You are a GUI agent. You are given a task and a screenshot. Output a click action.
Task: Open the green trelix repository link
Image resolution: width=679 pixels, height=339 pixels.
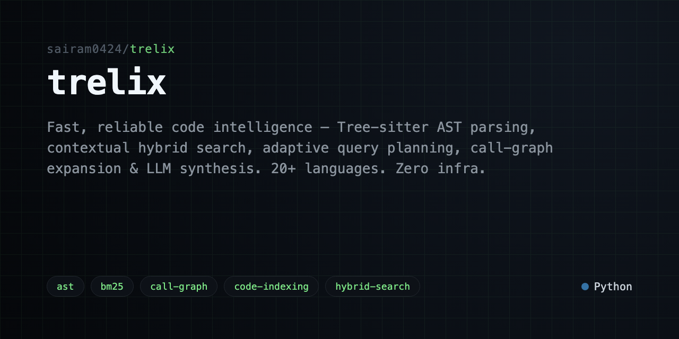(x=152, y=49)
